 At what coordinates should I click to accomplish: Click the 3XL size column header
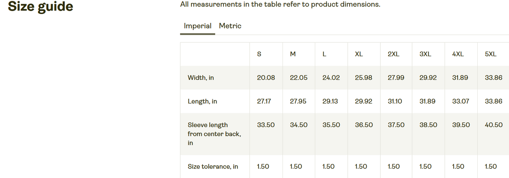pos(425,54)
